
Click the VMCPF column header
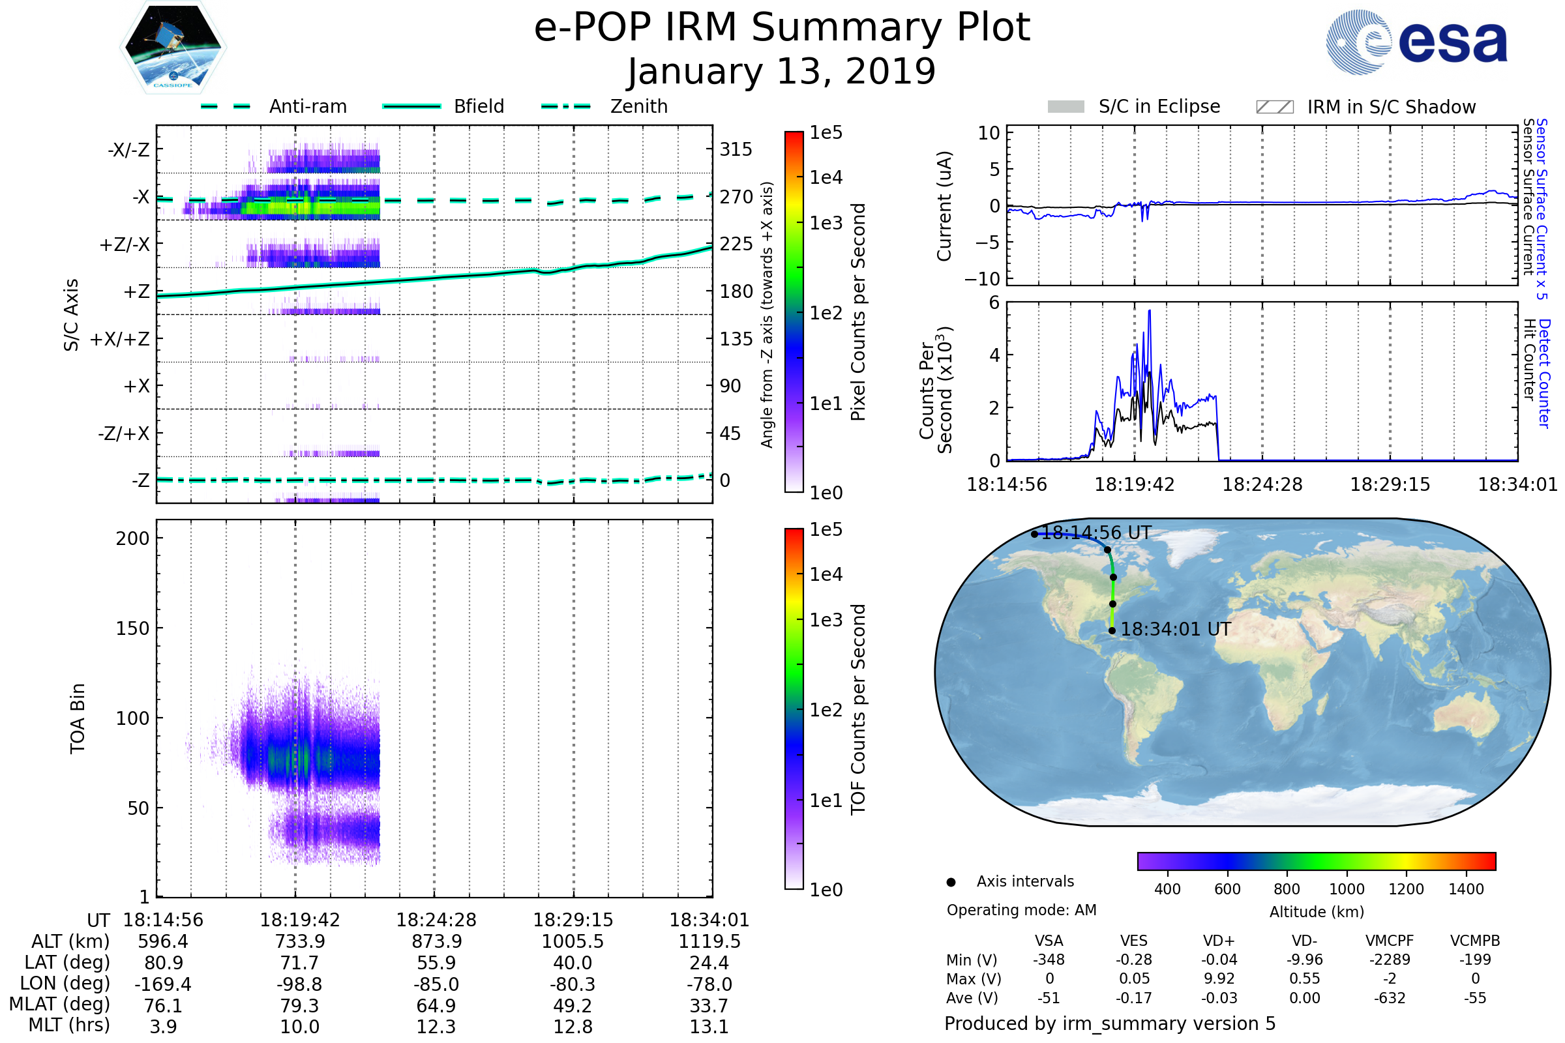point(1390,941)
